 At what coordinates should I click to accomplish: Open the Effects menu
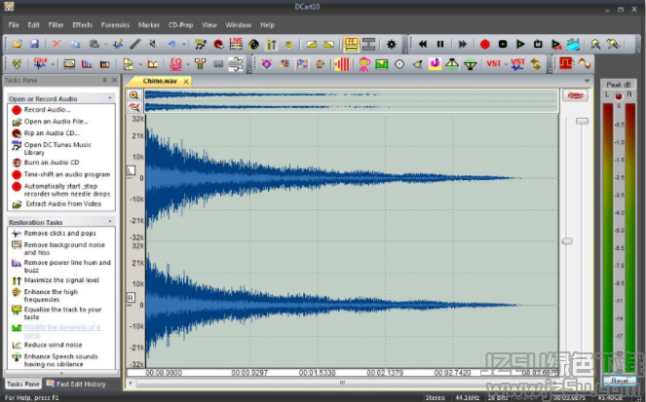click(83, 25)
